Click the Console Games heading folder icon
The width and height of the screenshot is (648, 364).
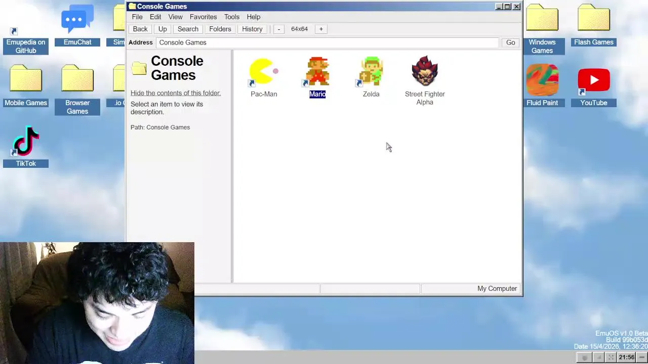point(139,68)
